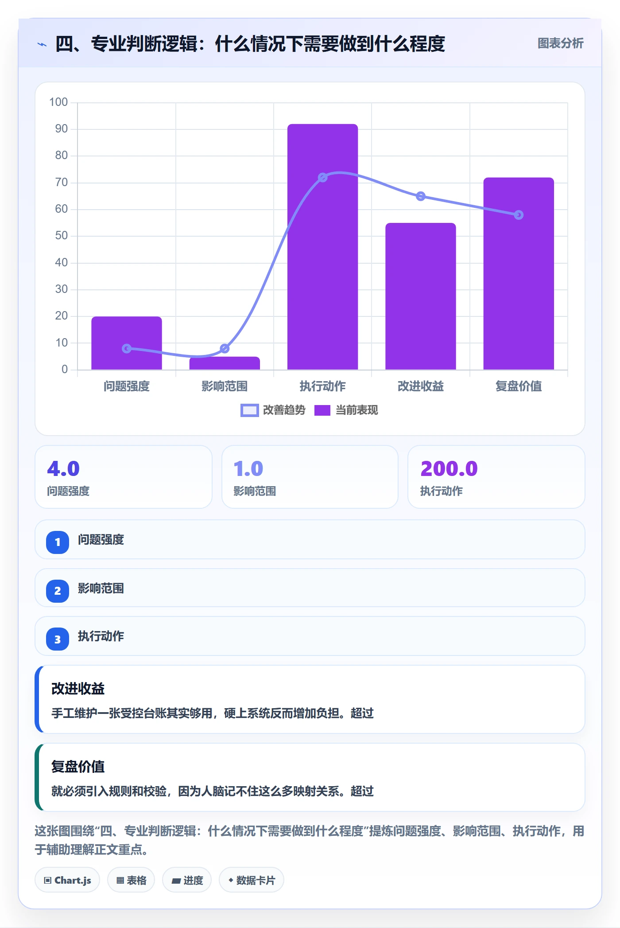Click the caption paragraph starting 这张图围绕
Screen dimensions: 620x928
(x=310, y=840)
